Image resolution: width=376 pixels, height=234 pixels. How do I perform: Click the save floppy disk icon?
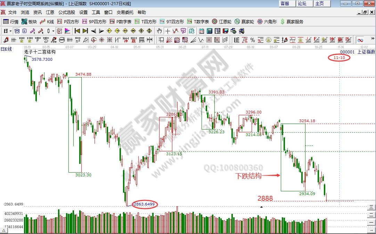pos(226,31)
